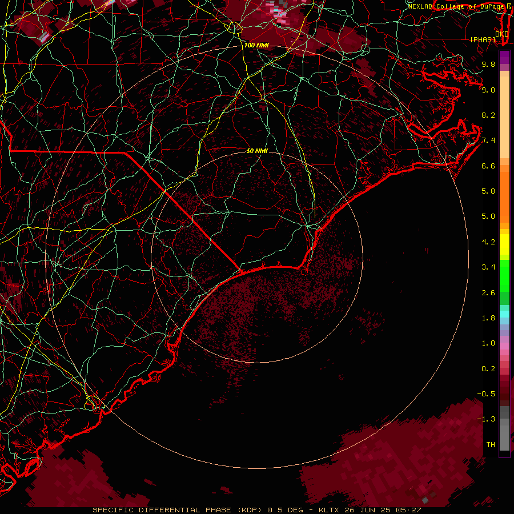Click the 50 NMI range ring label
The width and height of the screenshot is (514, 514).
click(257, 151)
